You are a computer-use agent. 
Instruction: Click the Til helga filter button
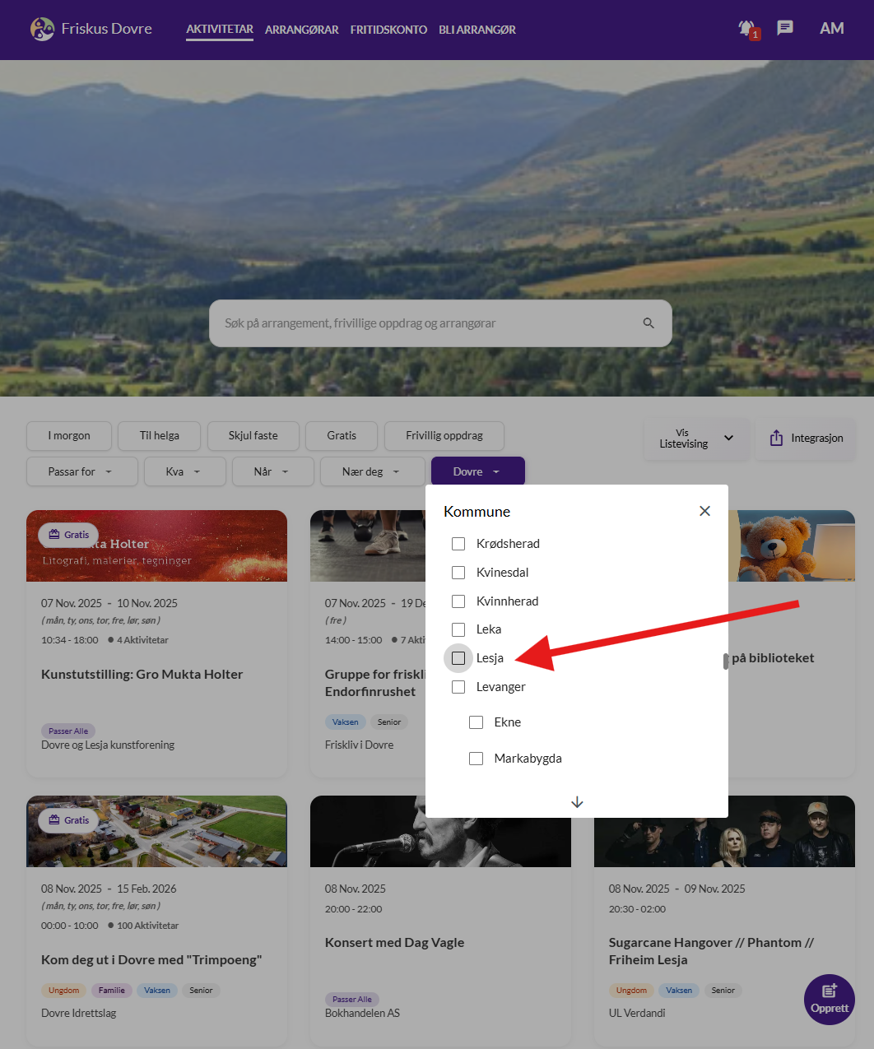[x=159, y=436]
